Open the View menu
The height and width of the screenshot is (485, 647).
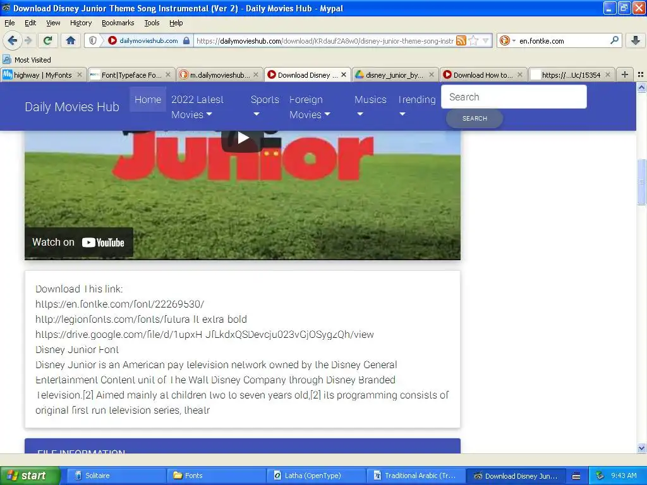point(53,23)
